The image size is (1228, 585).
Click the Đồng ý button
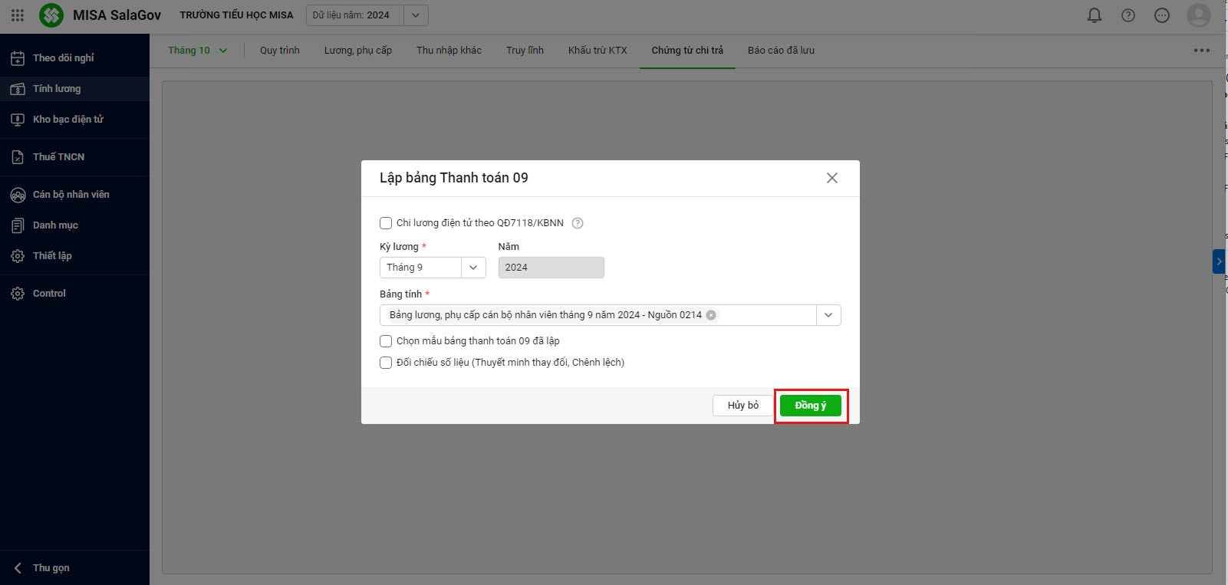(x=810, y=406)
